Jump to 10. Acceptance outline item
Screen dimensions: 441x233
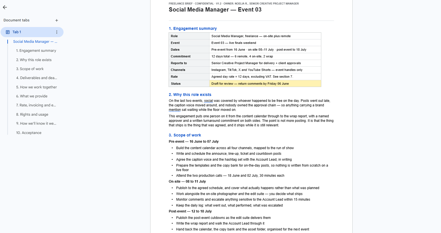29,133
